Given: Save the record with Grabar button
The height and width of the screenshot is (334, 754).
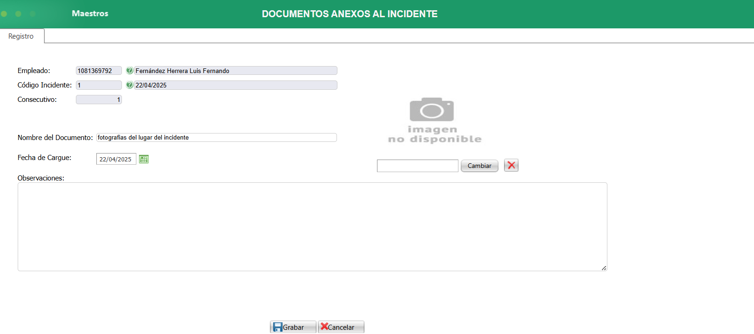Looking at the screenshot, I should pos(293,327).
